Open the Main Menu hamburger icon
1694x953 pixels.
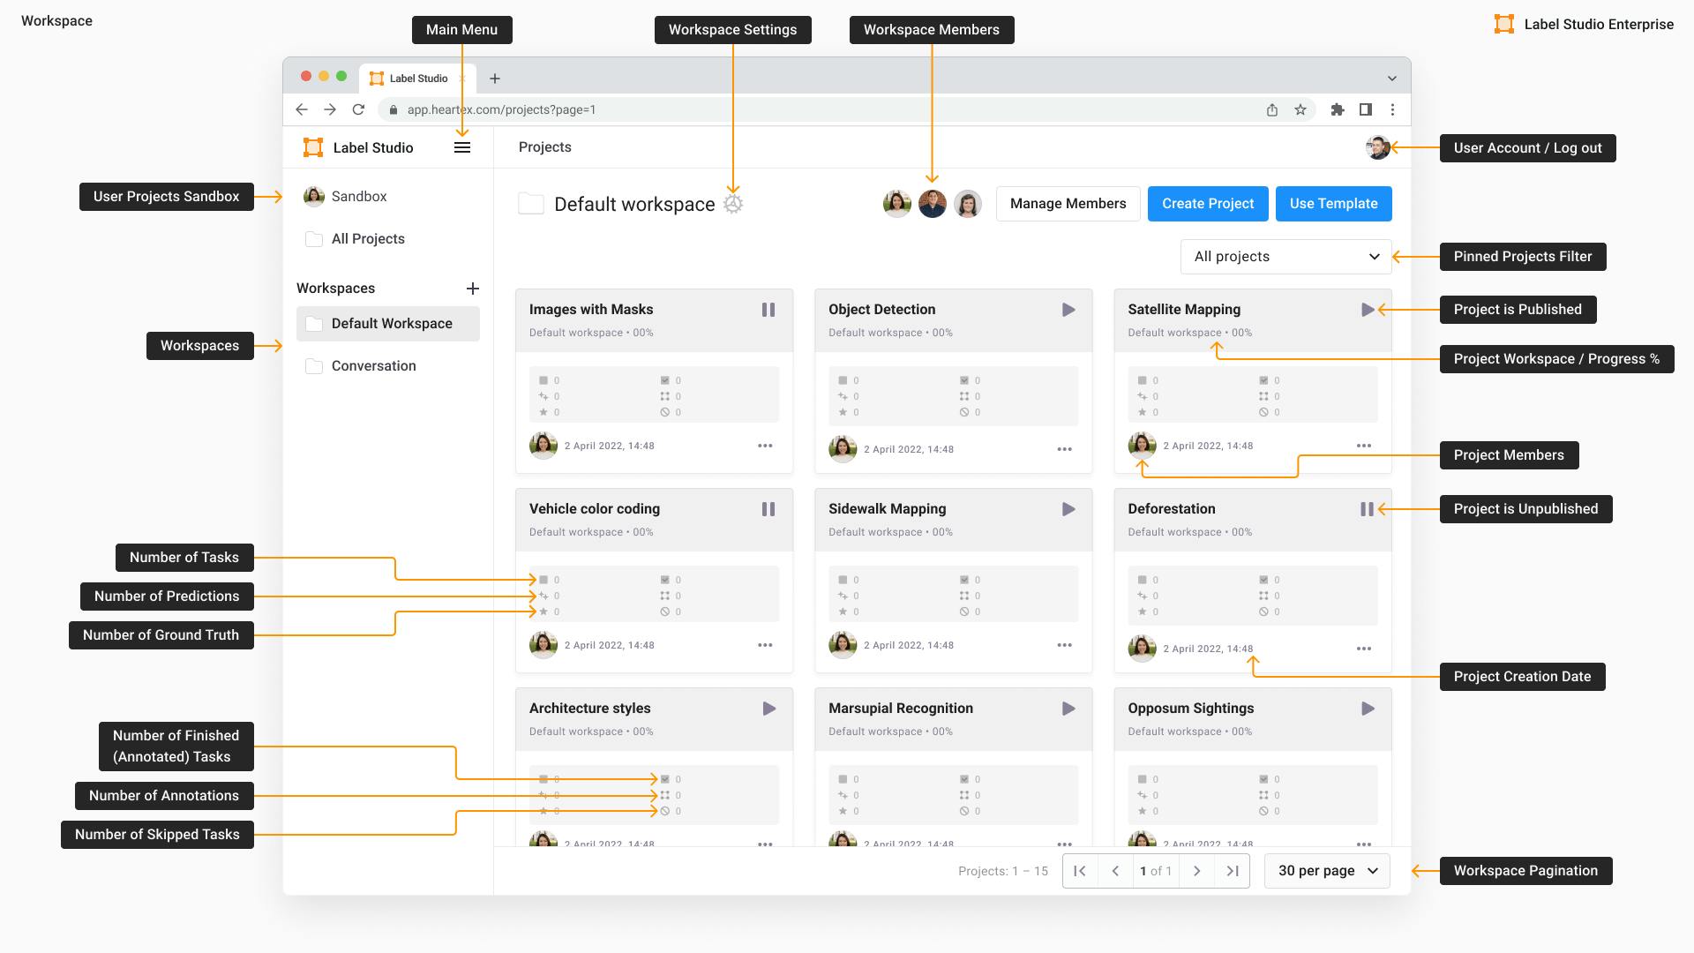[462, 147]
